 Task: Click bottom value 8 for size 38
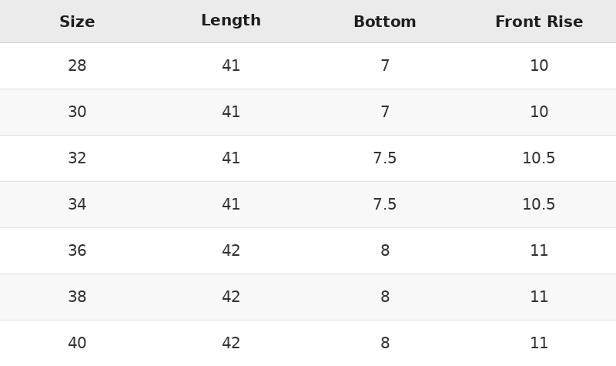point(385,297)
